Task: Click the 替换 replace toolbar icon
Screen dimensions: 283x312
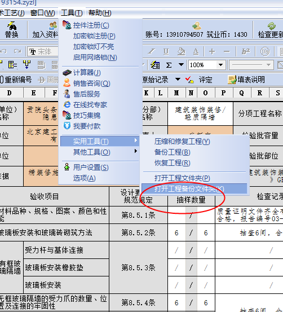Action: 12,30
